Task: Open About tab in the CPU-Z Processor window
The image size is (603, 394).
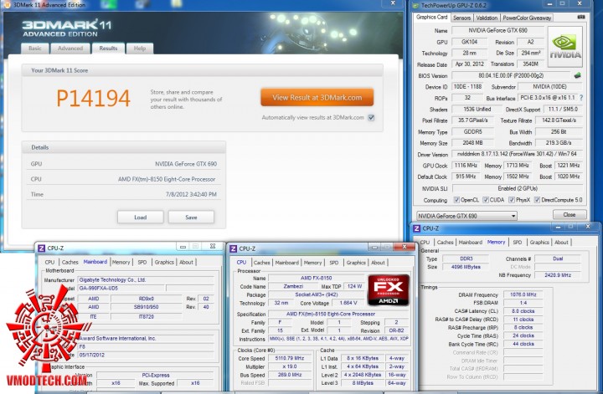Action: pos(378,263)
